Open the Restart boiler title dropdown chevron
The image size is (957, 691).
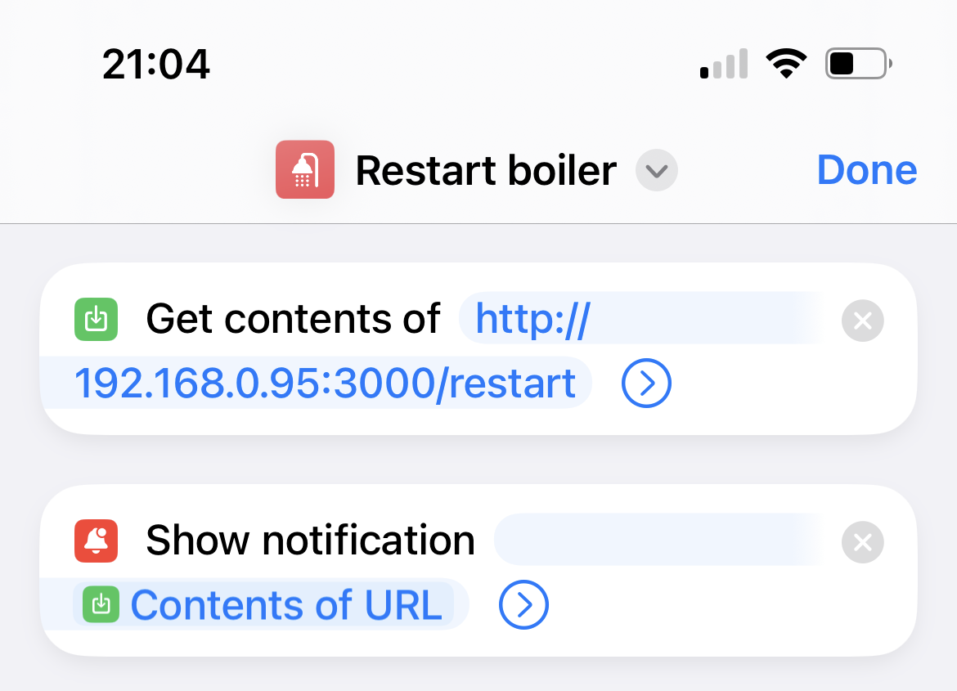(x=657, y=172)
